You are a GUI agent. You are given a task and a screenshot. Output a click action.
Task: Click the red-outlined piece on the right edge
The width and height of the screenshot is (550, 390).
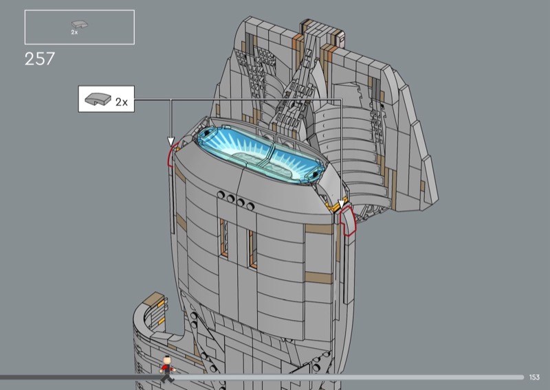(x=348, y=222)
